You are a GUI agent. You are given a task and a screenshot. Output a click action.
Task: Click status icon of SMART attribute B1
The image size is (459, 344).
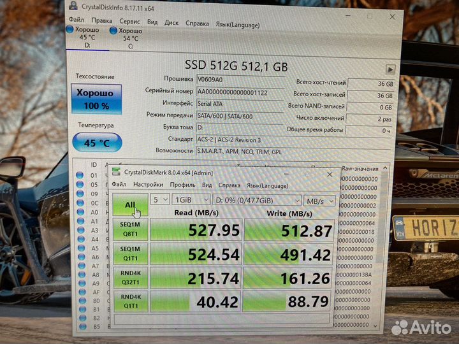pos(82,309)
